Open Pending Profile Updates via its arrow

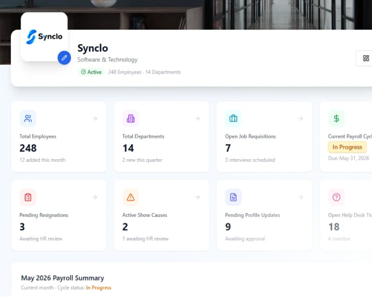pos(300,197)
